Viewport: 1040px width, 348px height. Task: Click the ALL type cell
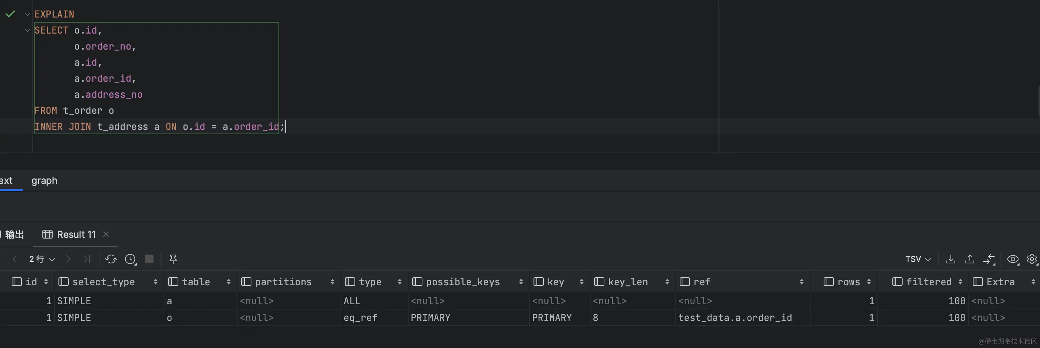pyautogui.click(x=374, y=301)
